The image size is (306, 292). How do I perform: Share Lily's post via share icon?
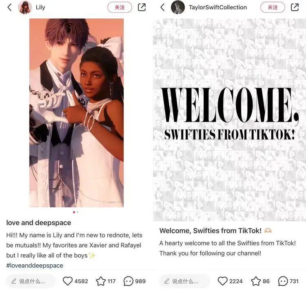point(142,7)
